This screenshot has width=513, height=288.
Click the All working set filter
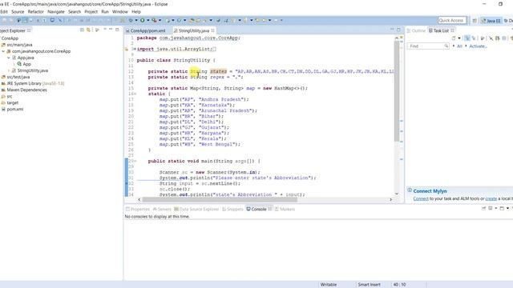pos(459,46)
